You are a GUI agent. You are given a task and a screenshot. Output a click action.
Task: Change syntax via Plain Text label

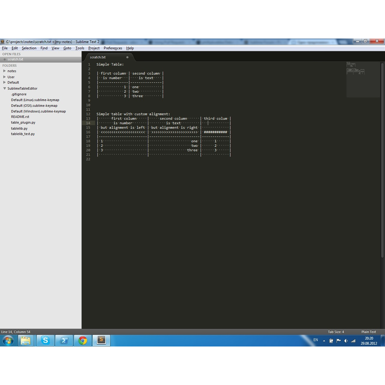tap(368, 332)
